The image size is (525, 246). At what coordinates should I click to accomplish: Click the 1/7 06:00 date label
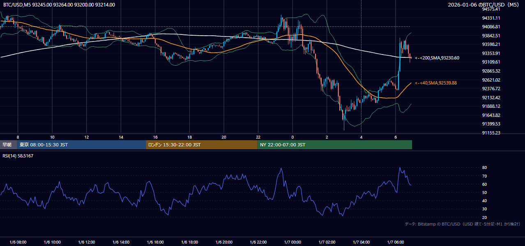pyautogui.click(x=395, y=242)
